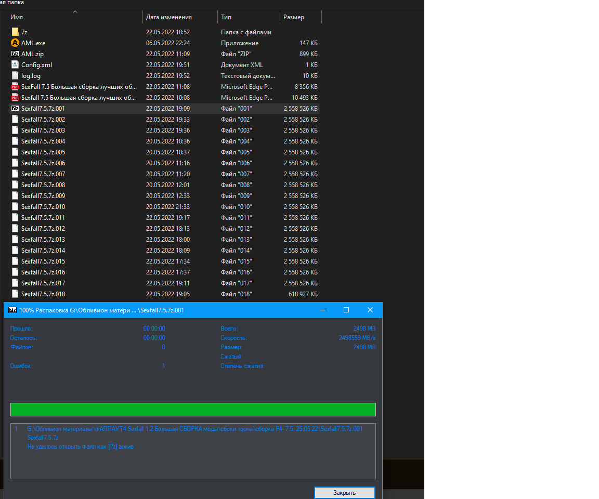Click the Sexfall7.5.7z.001 archive icon
Viewport: 599px width, 499px height.
15,109
